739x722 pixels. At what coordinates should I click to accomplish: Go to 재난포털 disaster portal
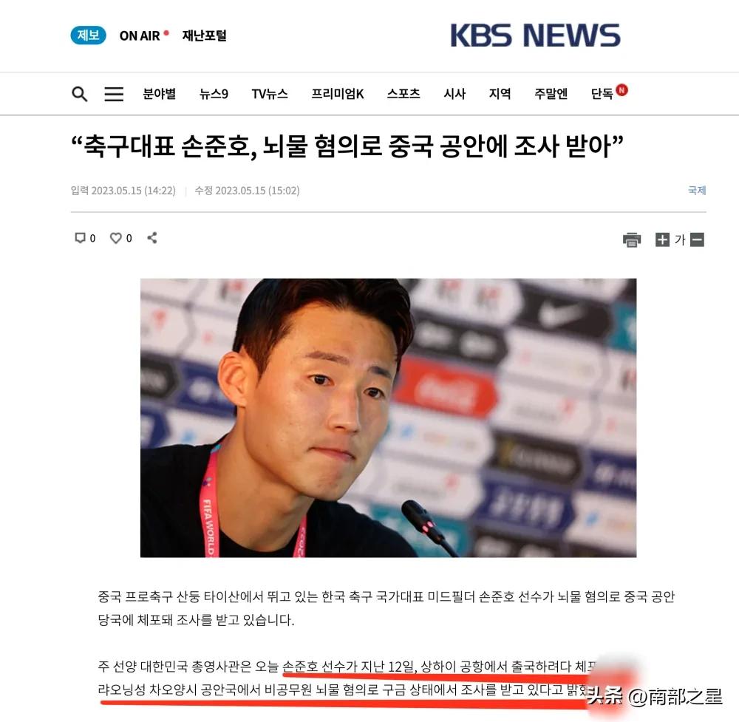(204, 35)
